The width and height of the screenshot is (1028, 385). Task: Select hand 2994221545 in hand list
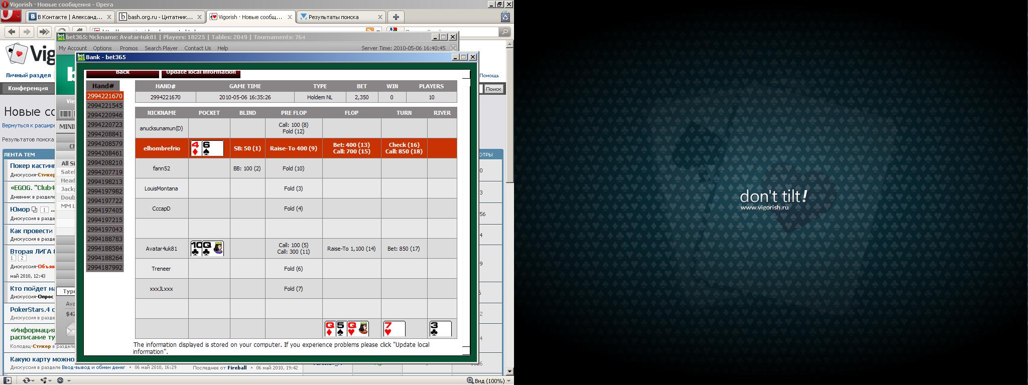(x=104, y=105)
